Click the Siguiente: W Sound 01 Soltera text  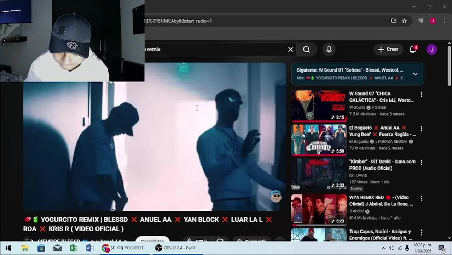click(x=350, y=70)
